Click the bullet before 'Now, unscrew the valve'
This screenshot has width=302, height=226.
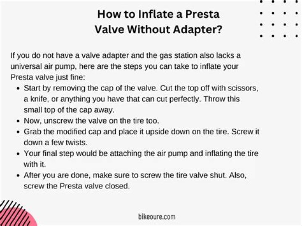click(18, 121)
